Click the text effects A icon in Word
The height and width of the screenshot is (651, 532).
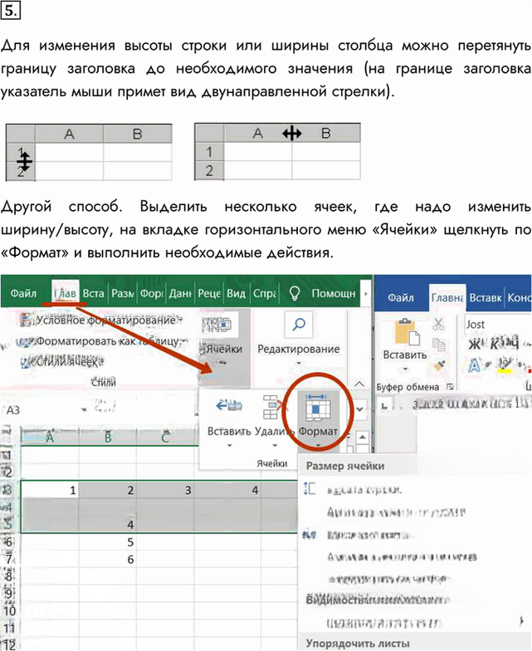(x=474, y=365)
